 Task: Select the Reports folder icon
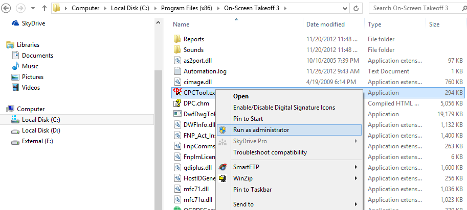point(177,39)
